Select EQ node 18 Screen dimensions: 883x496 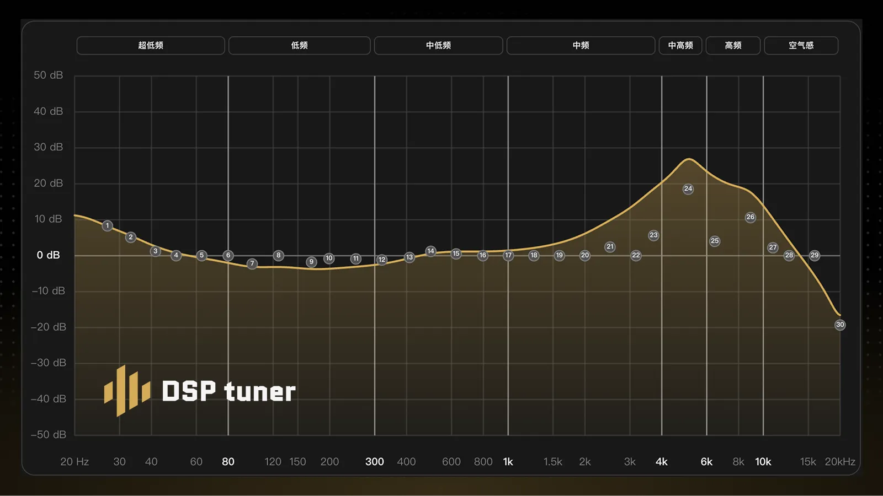point(534,255)
